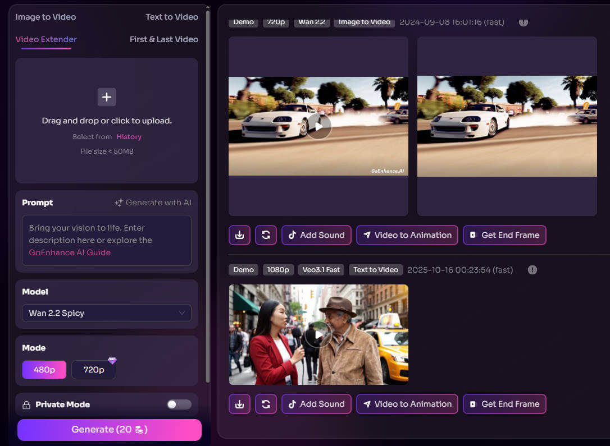Toggle the Private Mode switch
This screenshot has width=610, height=446.
click(179, 404)
